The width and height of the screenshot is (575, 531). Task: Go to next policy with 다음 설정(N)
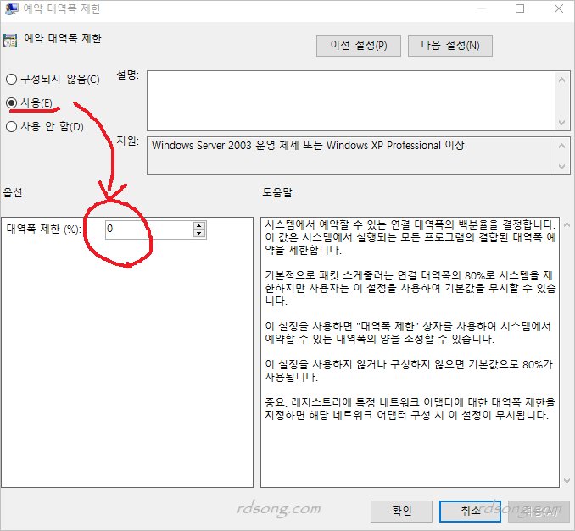point(449,46)
